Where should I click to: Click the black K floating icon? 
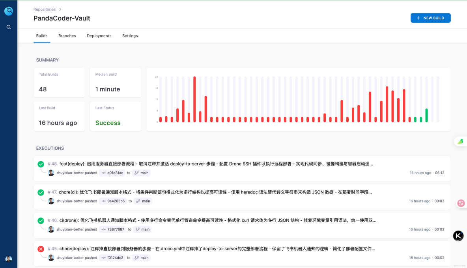pyautogui.click(x=458, y=236)
